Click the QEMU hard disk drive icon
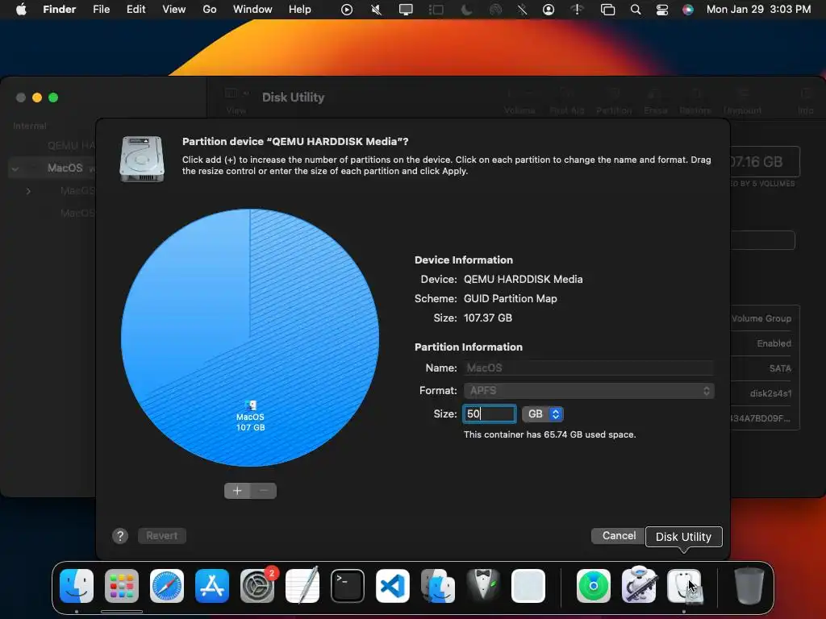 coord(142,159)
